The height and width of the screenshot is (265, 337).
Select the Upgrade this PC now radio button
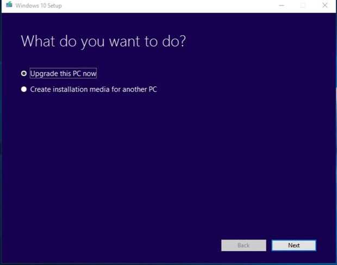24,73
